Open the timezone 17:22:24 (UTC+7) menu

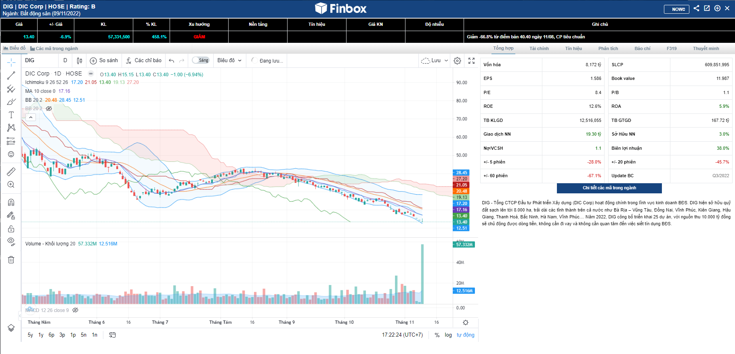point(403,335)
